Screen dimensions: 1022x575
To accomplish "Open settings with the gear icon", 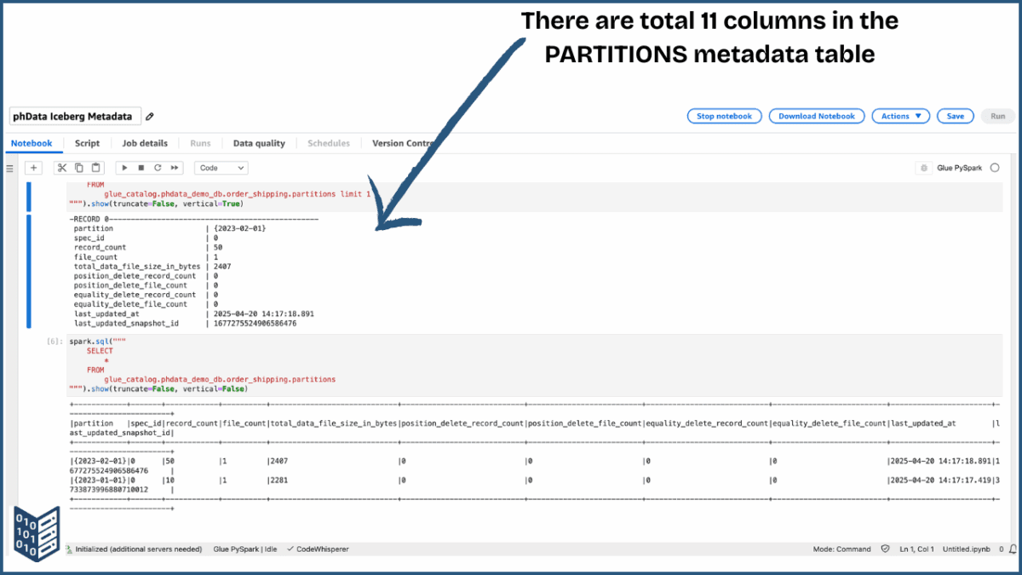I will point(923,167).
